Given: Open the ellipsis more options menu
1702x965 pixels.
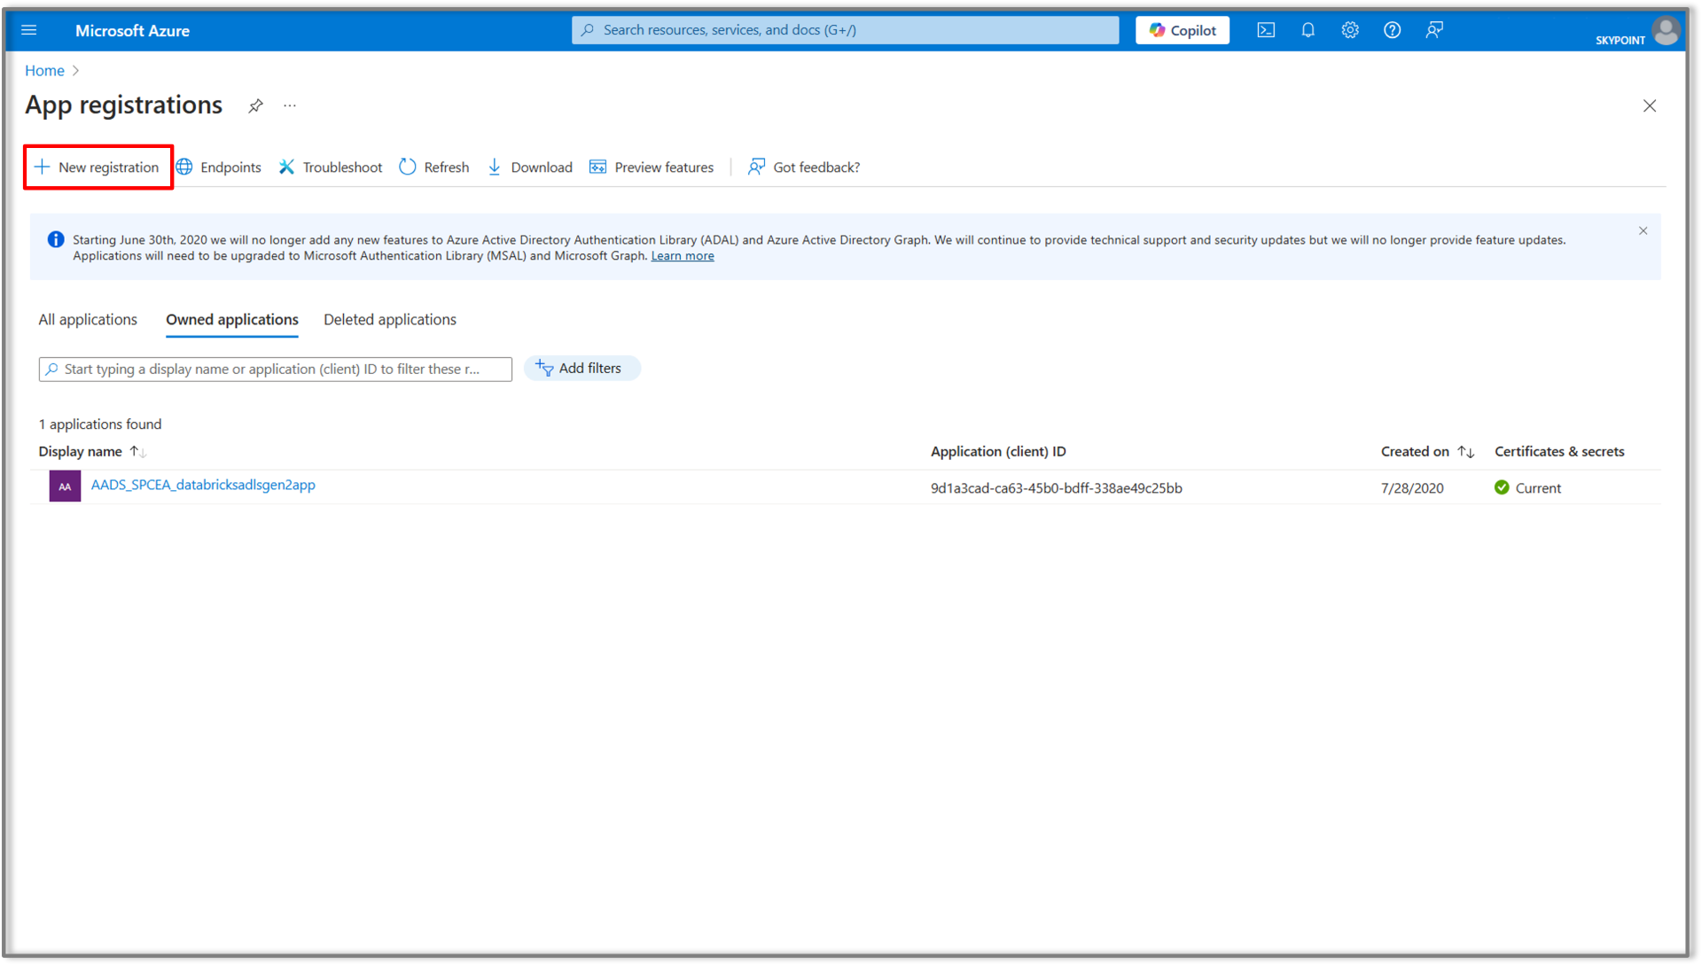Looking at the screenshot, I should click(290, 106).
